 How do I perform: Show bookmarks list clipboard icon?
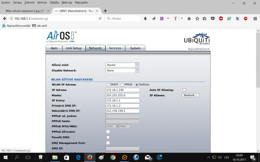(x=204, y=19)
